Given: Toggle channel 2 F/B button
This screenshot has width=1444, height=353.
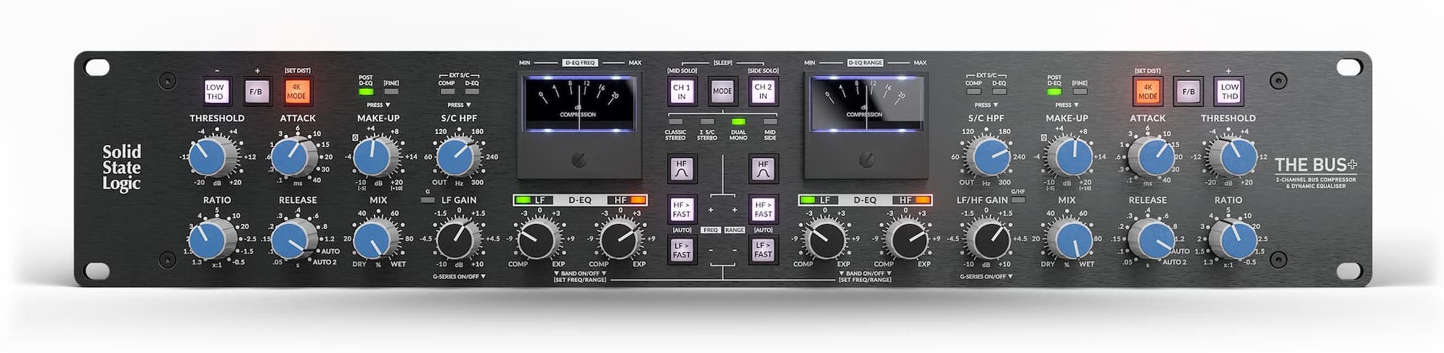Looking at the screenshot, I should tap(1188, 91).
